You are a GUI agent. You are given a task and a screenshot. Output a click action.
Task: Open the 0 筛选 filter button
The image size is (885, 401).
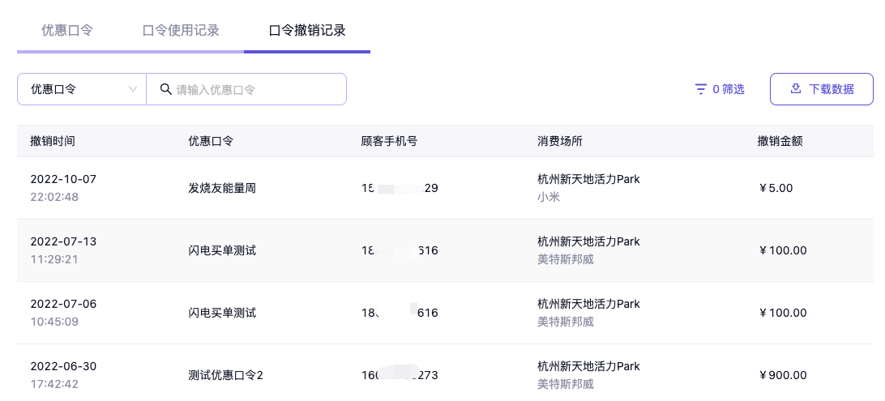click(720, 89)
